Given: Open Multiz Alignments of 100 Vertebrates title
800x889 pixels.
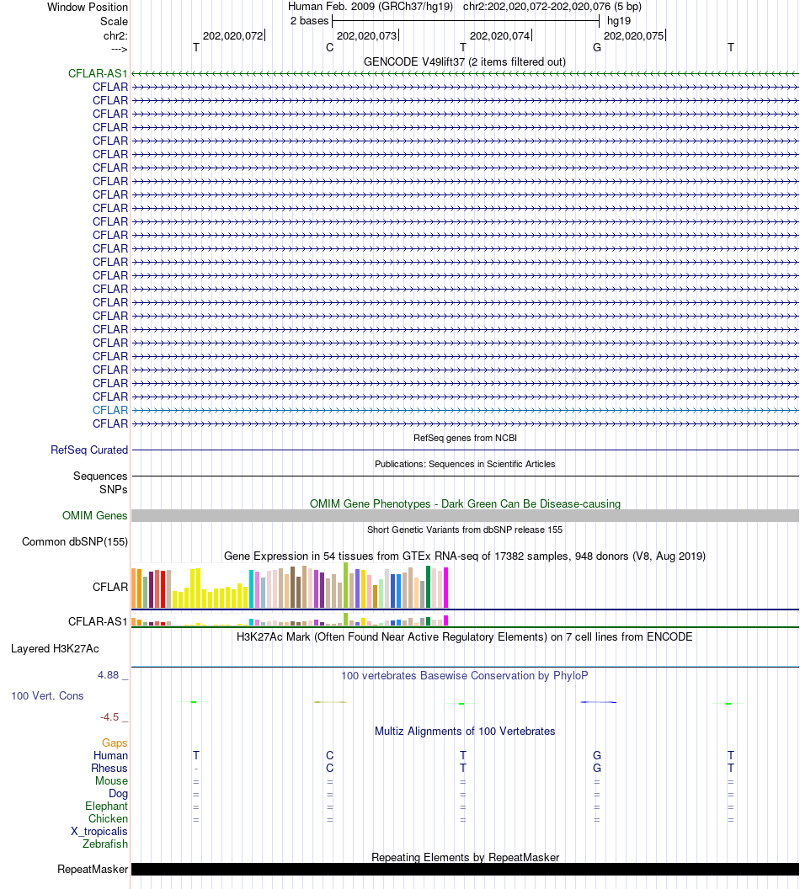Looking at the screenshot, I should tap(464, 731).
